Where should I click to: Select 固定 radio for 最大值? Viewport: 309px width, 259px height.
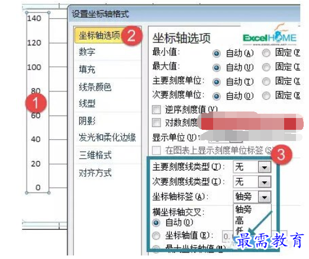(x=266, y=67)
